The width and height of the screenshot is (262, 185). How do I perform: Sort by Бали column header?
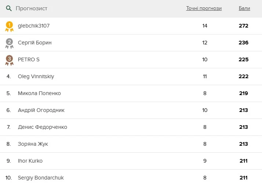[244, 8]
